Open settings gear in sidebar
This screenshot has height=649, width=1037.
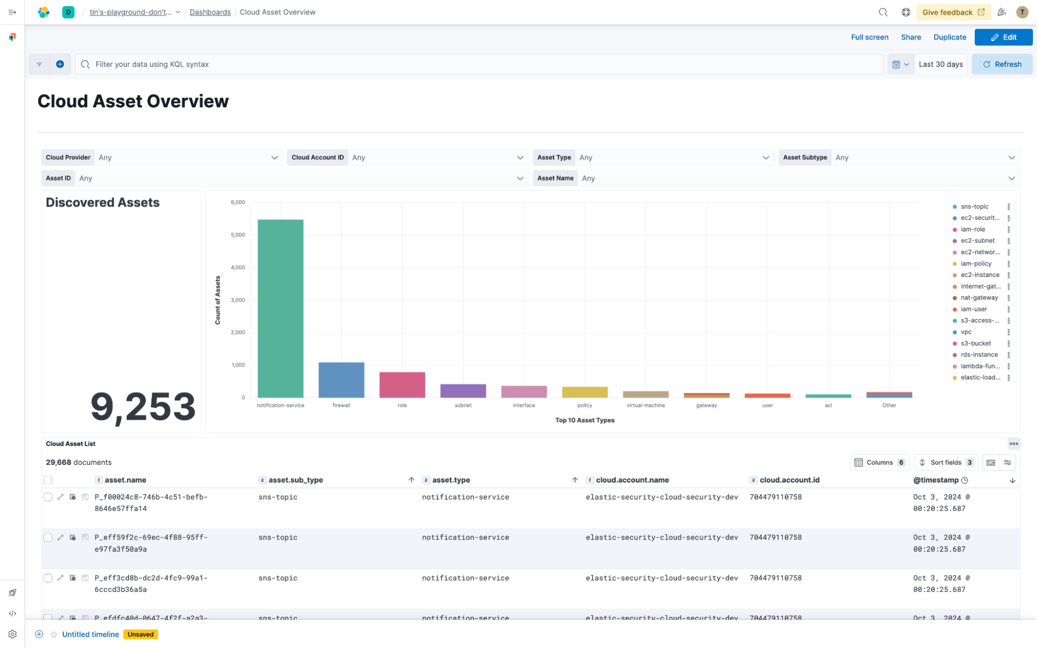[x=12, y=634]
